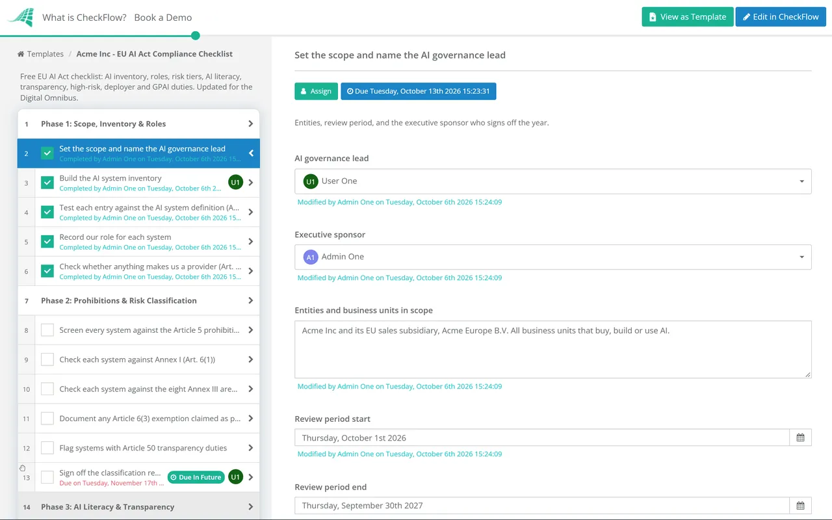832x520 pixels.
Task: Select Sign off the classification task row
Action: tap(138, 477)
